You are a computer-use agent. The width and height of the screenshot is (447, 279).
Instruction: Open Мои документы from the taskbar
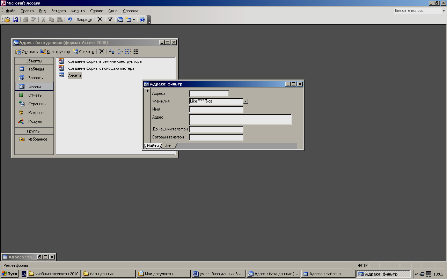point(163,274)
